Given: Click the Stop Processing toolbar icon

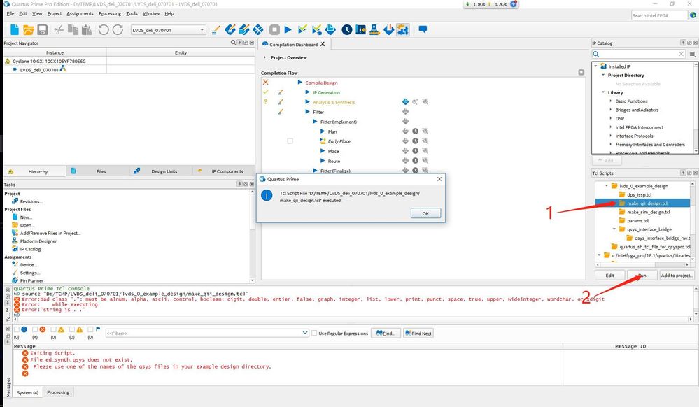Looking at the screenshot, I should tap(275, 30).
